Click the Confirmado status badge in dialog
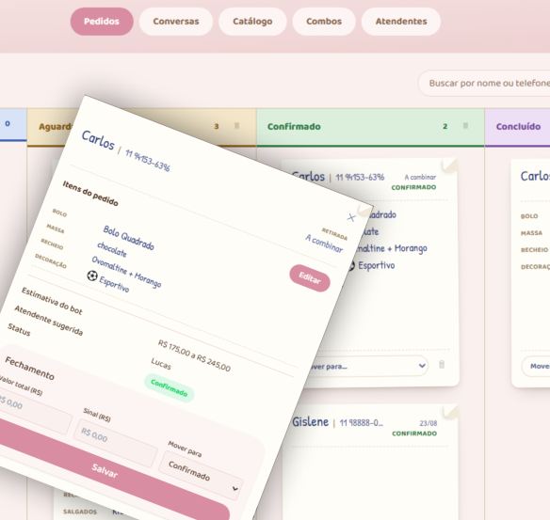 pos(170,388)
